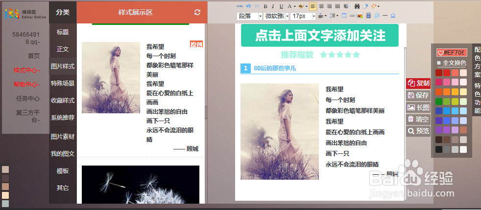Screen dimensions: 481x210
Task: Pick the white color swatch
Action: (x=463, y=149)
